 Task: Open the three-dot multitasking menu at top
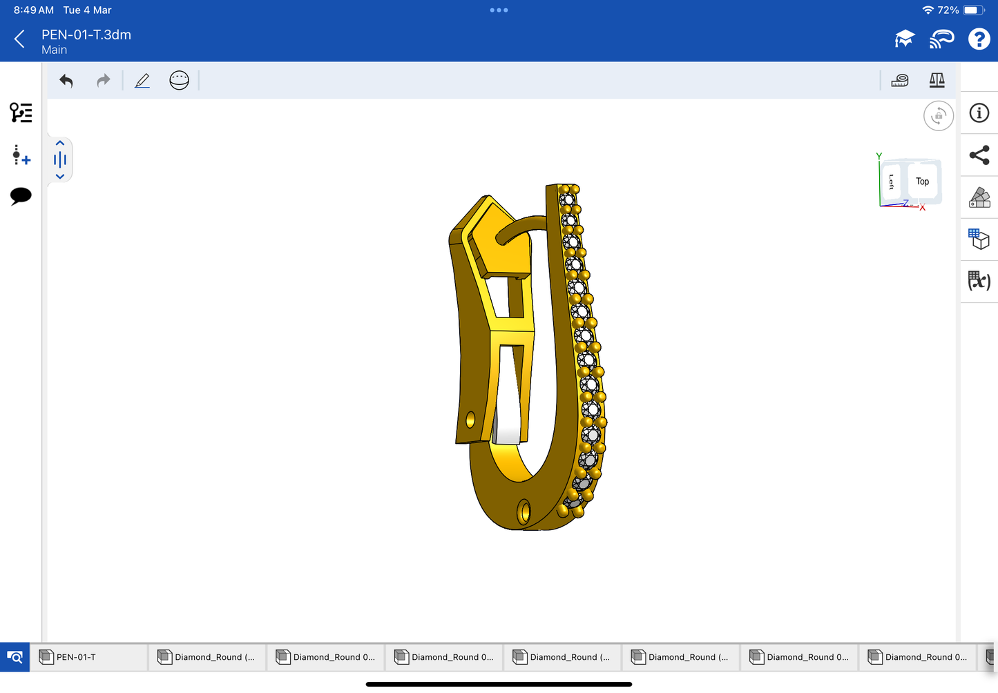click(499, 10)
